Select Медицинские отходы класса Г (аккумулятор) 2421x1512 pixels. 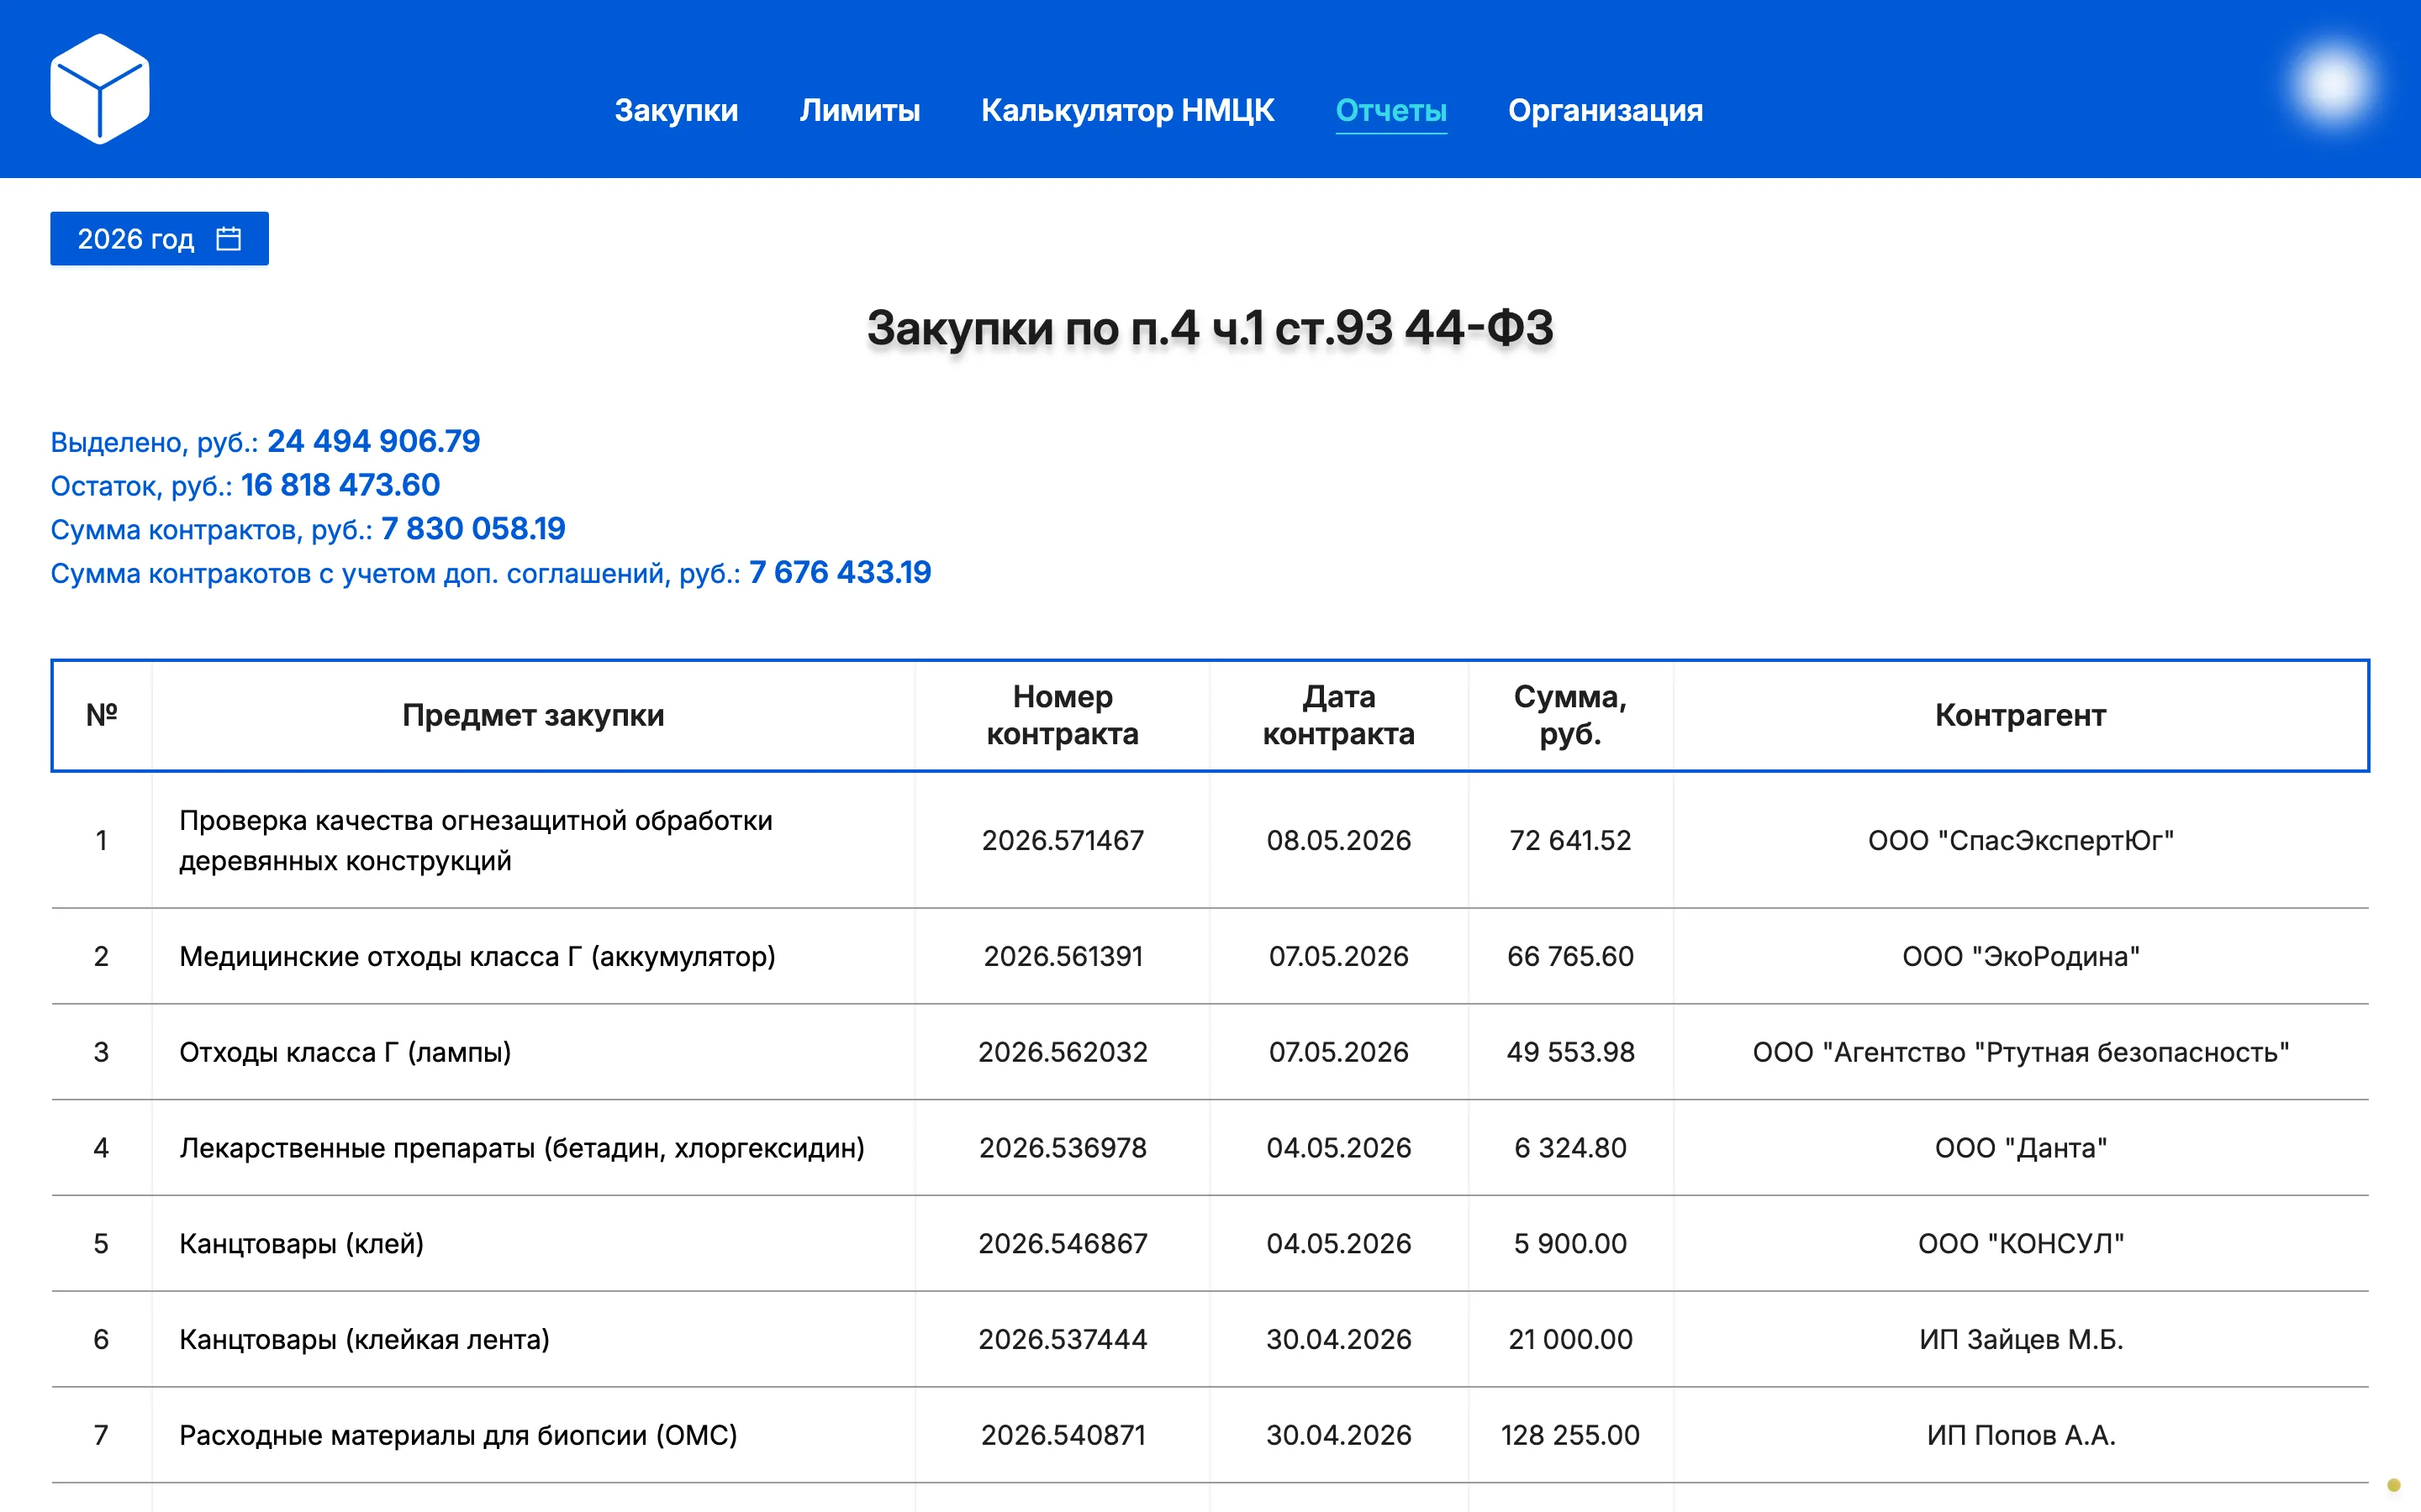[x=477, y=956]
